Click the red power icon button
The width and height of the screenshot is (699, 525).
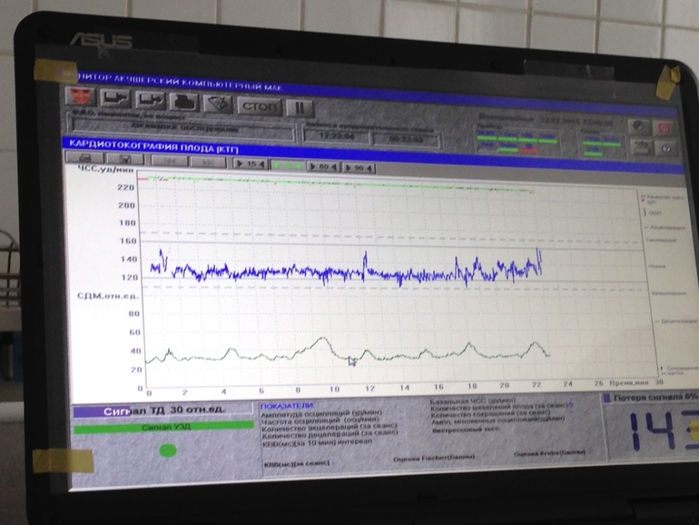click(665, 128)
